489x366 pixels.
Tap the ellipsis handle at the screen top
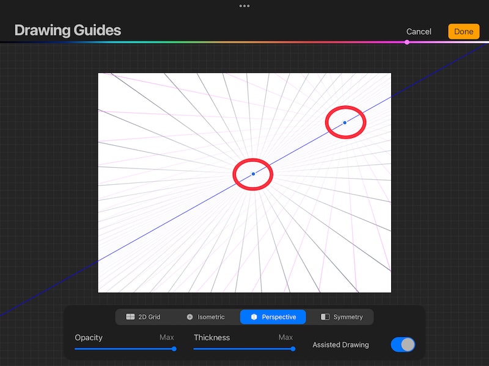(244, 7)
